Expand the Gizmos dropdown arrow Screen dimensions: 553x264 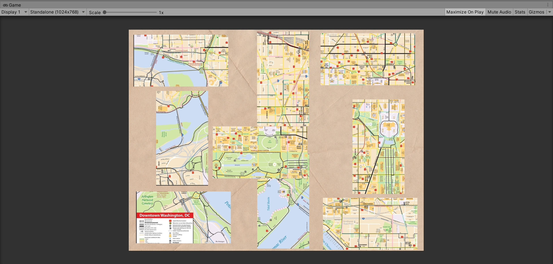pyautogui.click(x=549, y=12)
